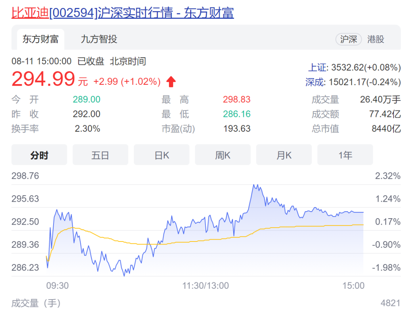
Task: Switch chart to 月K view
Action: [x=284, y=155]
